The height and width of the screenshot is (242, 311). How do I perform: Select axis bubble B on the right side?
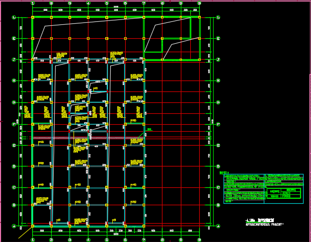coord(218,205)
